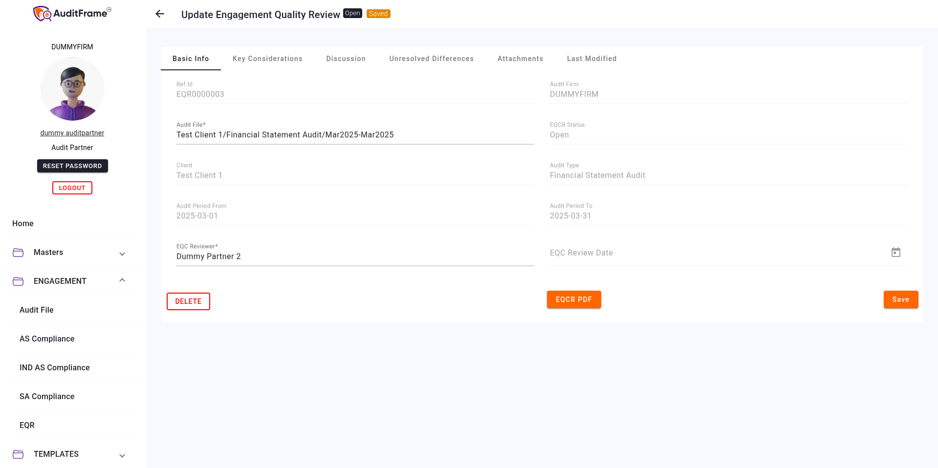
Task: Select the EQR item in the sidebar
Action: pyautogui.click(x=27, y=425)
